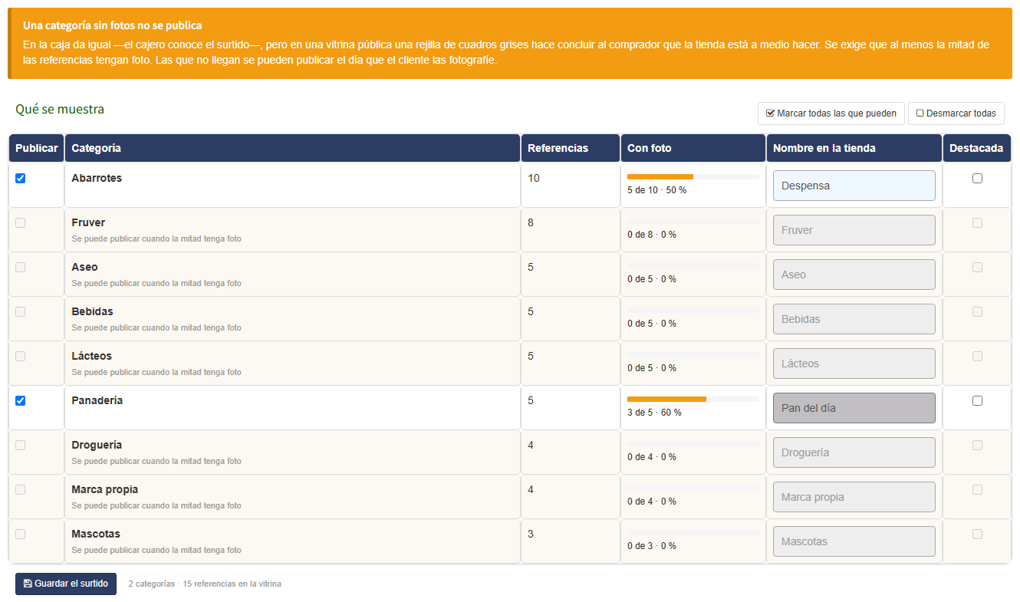This screenshot has height=602, width=1020.
Task: Click the Mascotas references count 3
Action: click(531, 534)
